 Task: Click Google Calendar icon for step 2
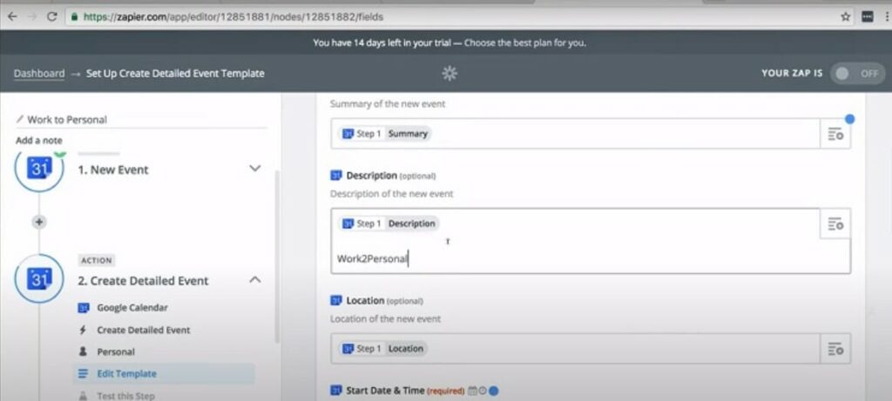tap(39, 279)
